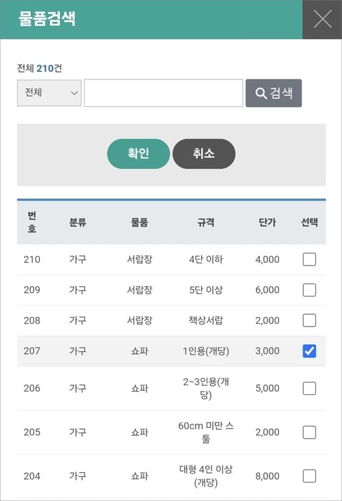Select checkbox for item 205 스툴

(x=309, y=432)
